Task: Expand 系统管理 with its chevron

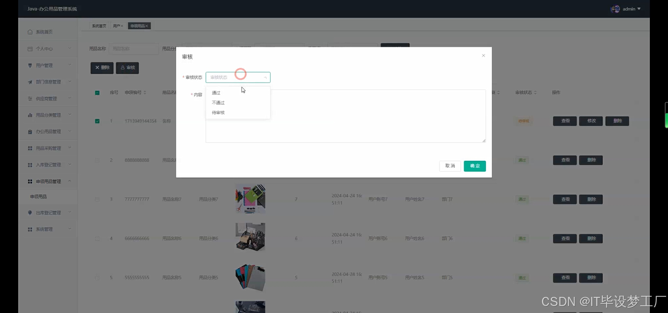Action: (x=70, y=229)
